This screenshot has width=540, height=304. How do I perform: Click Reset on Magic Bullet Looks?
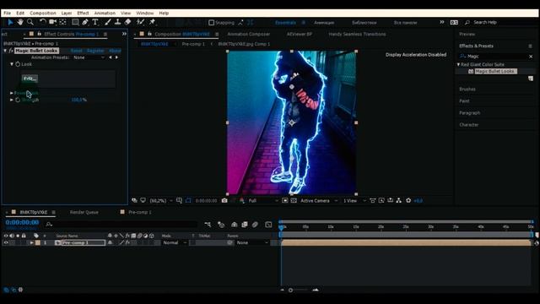pos(77,51)
